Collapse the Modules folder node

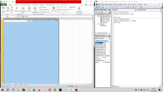point(98,24)
